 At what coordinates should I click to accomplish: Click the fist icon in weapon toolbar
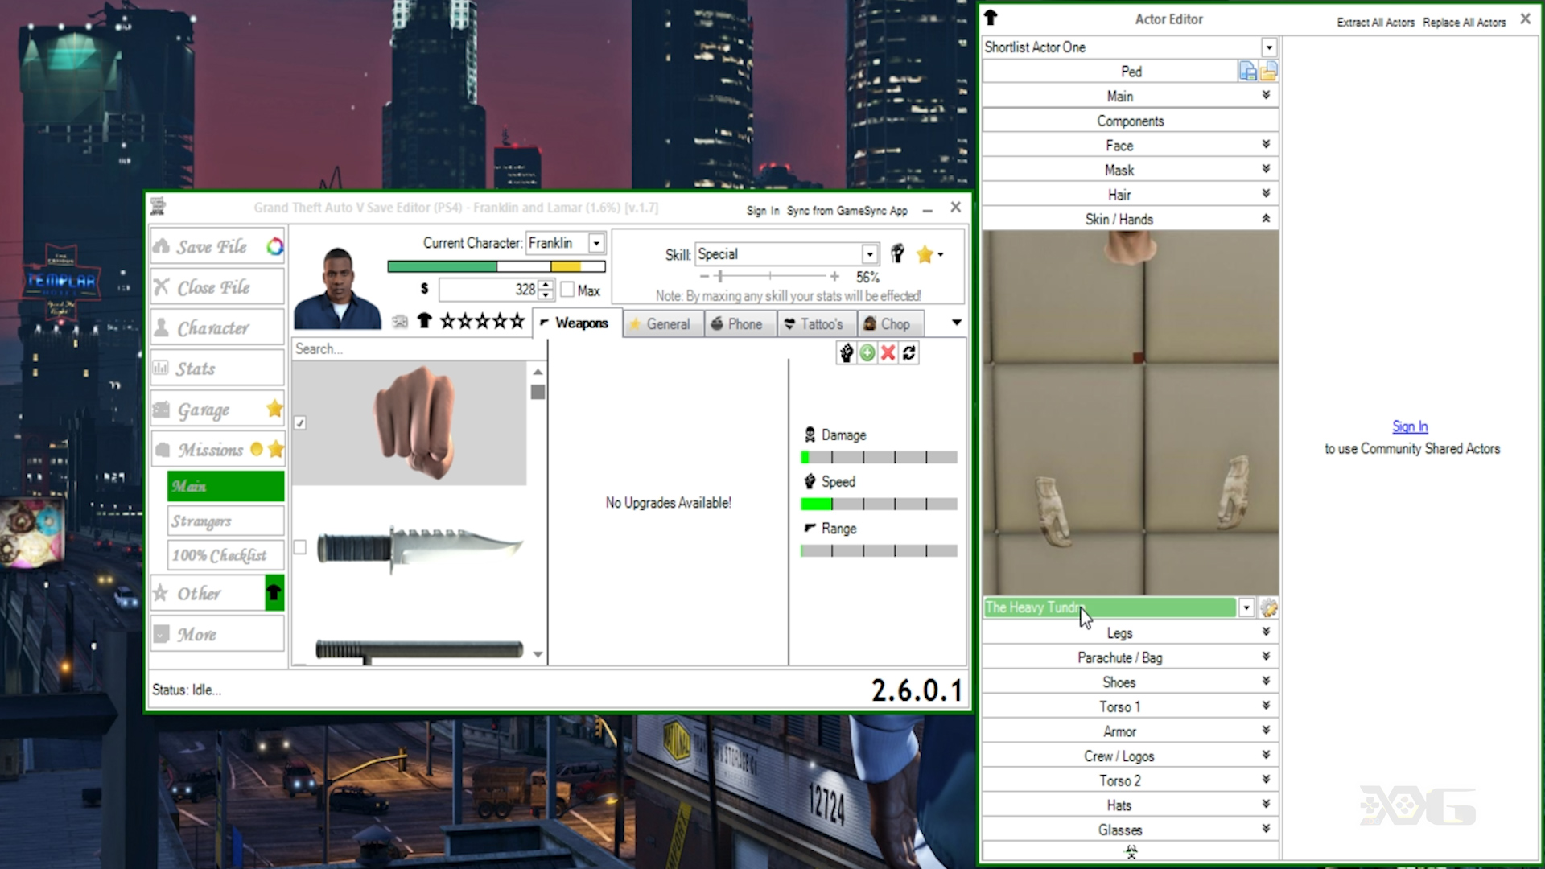tap(847, 352)
